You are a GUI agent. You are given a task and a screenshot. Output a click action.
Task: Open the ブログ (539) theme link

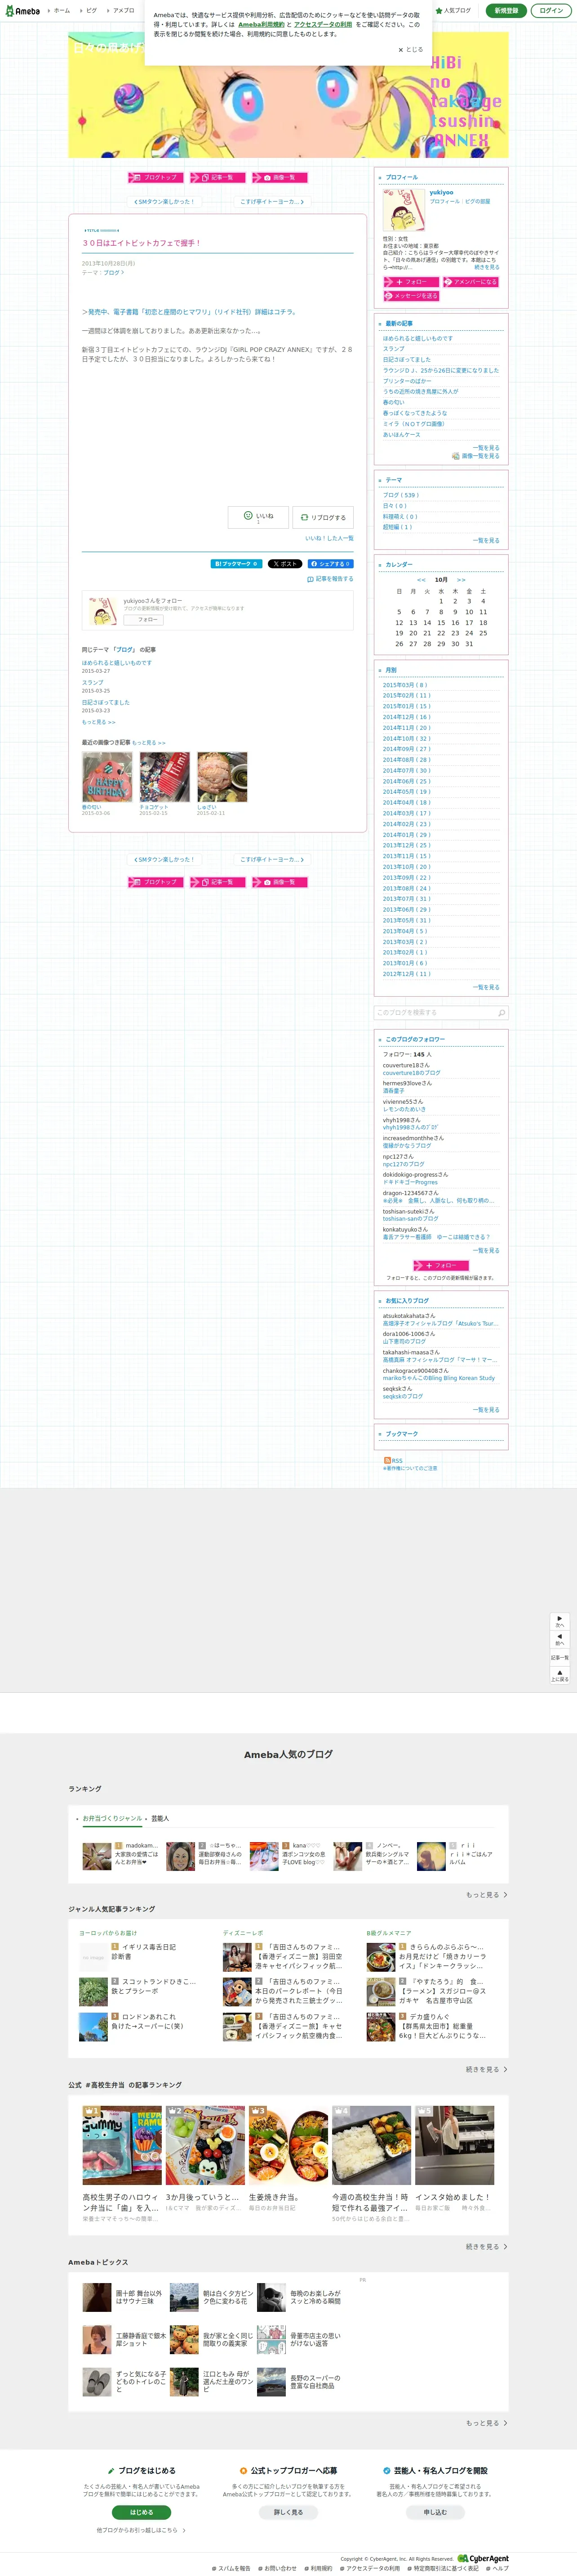(400, 495)
